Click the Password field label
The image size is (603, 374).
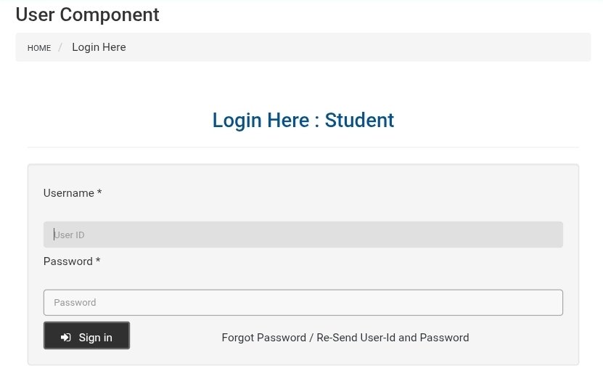[x=67, y=261]
